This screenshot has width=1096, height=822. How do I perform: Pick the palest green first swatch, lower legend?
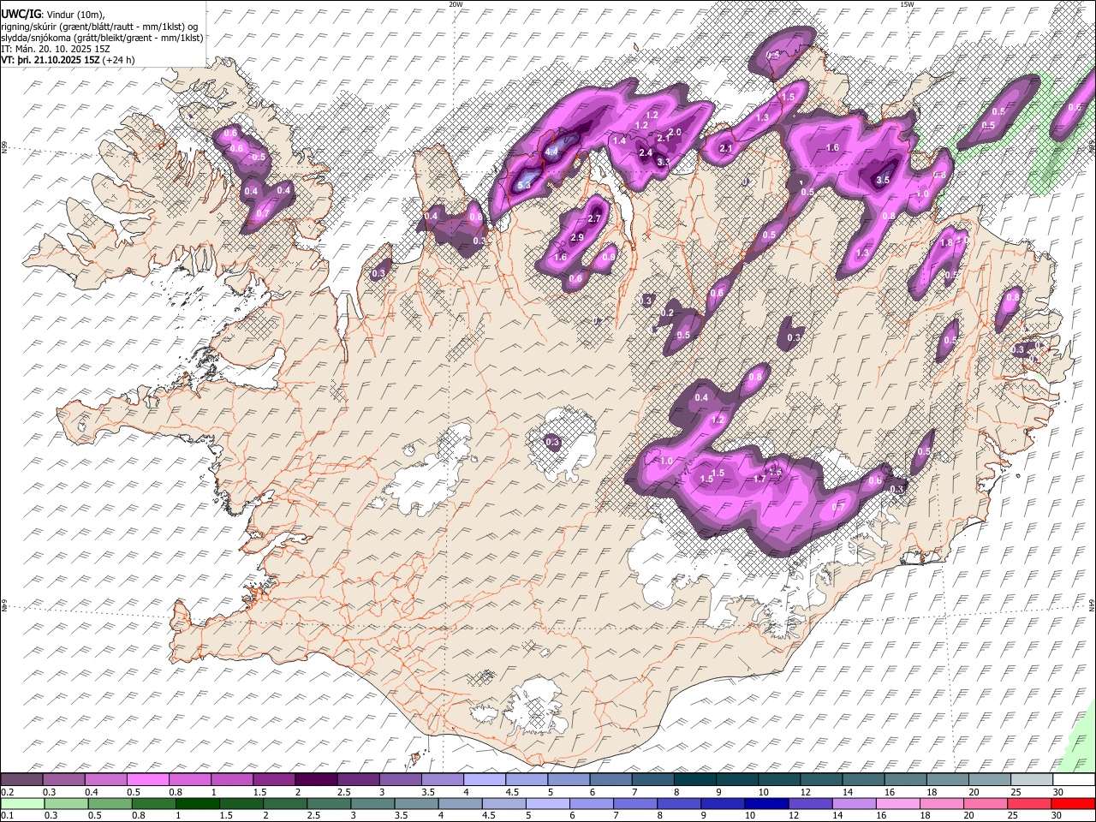tap(22, 803)
